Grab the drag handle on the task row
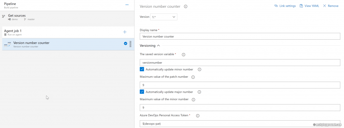The image size is (344, 128). [130, 44]
